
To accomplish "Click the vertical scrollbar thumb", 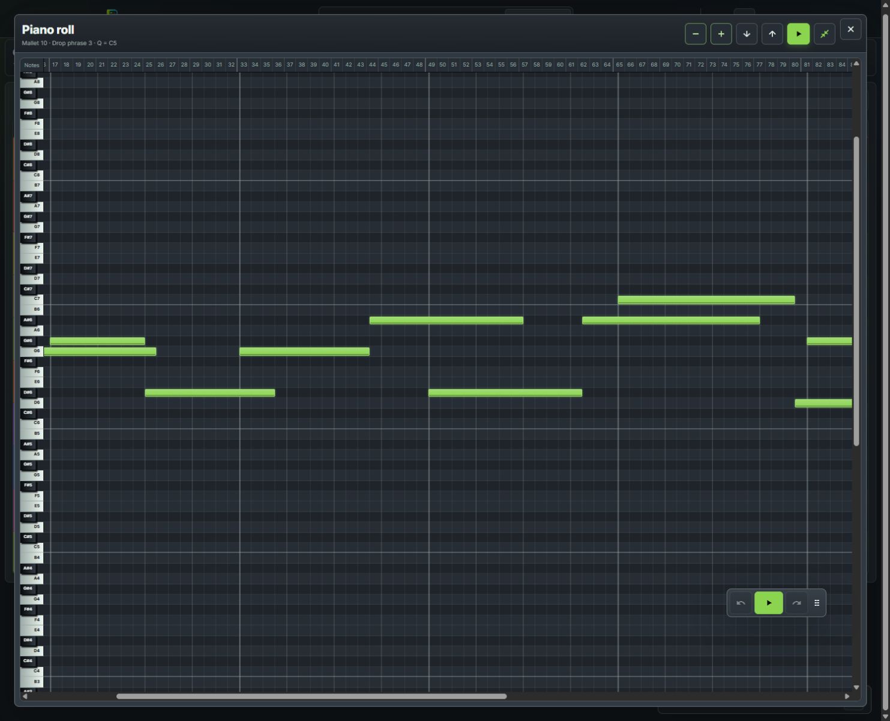I will (x=856, y=292).
